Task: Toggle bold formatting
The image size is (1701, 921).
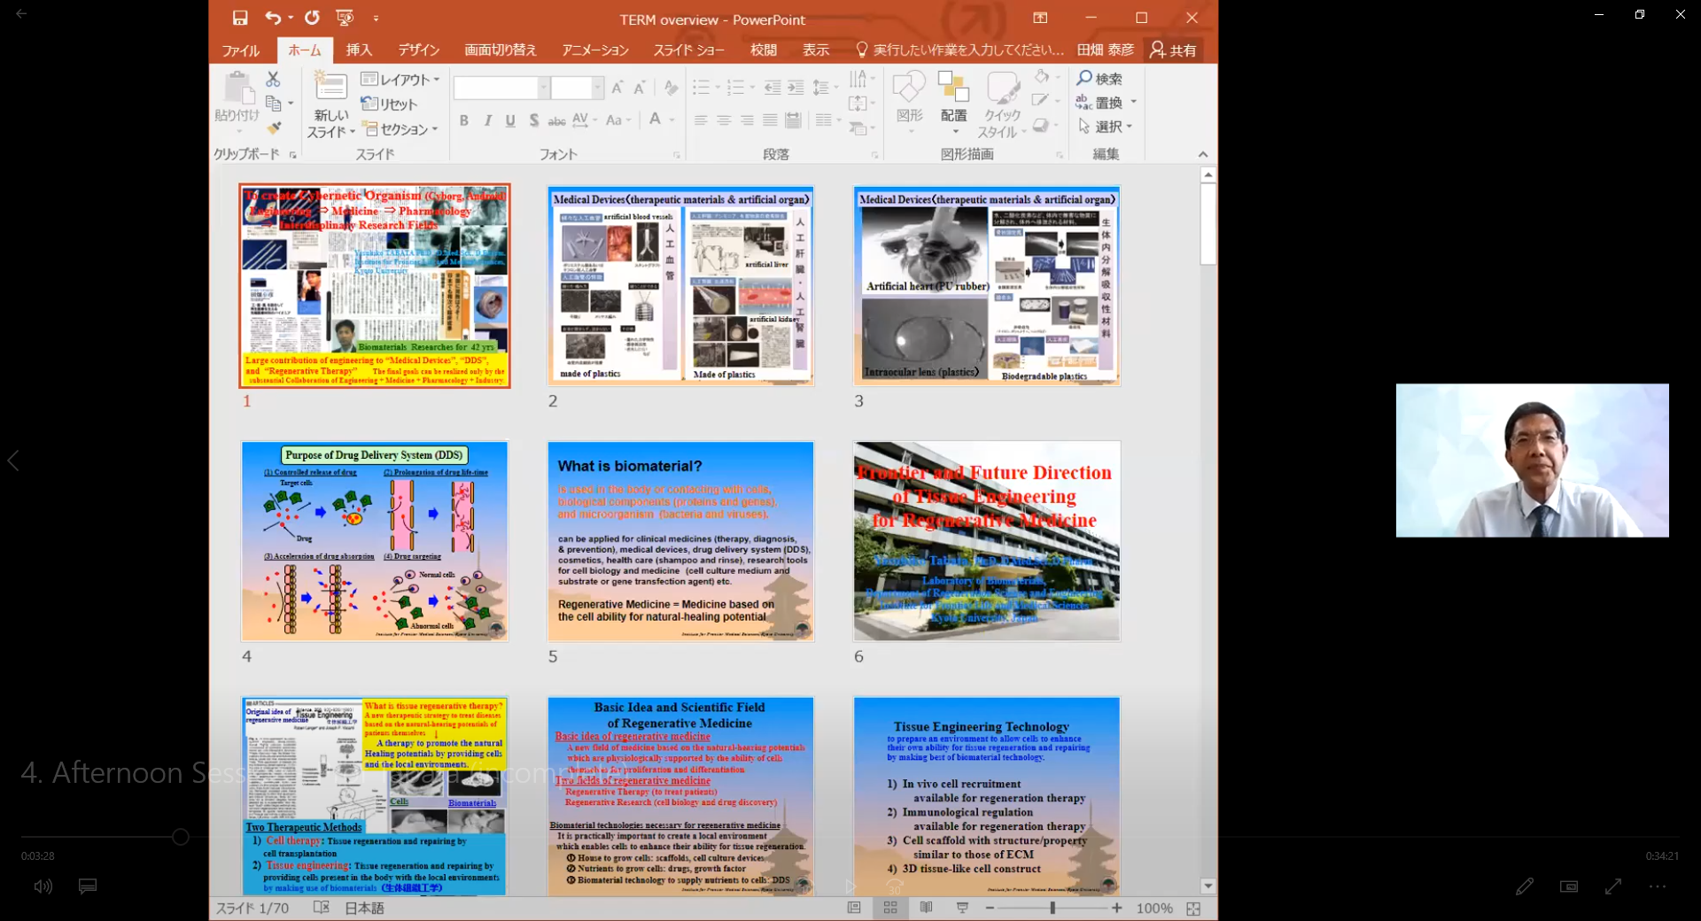Action: click(x=463, y=120)
